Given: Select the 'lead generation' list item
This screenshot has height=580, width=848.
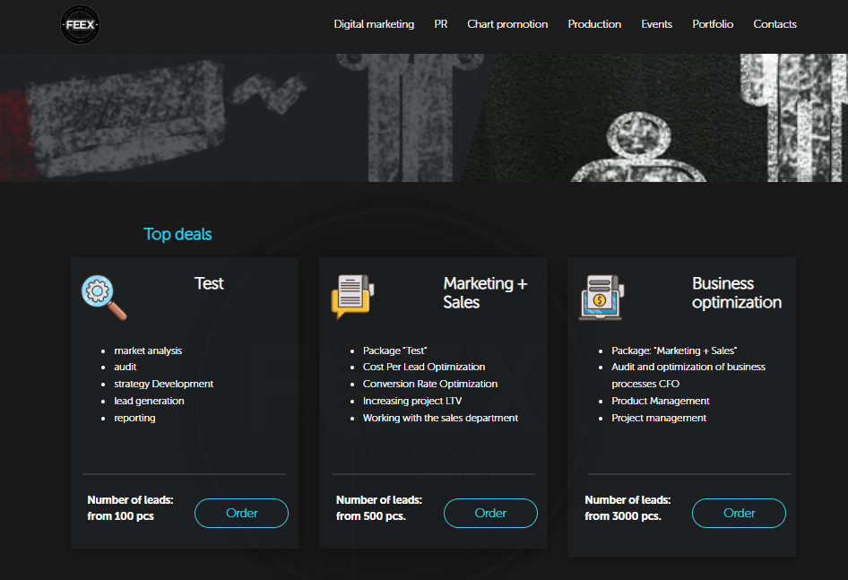Looking at the screenshot, I should 149,401.
